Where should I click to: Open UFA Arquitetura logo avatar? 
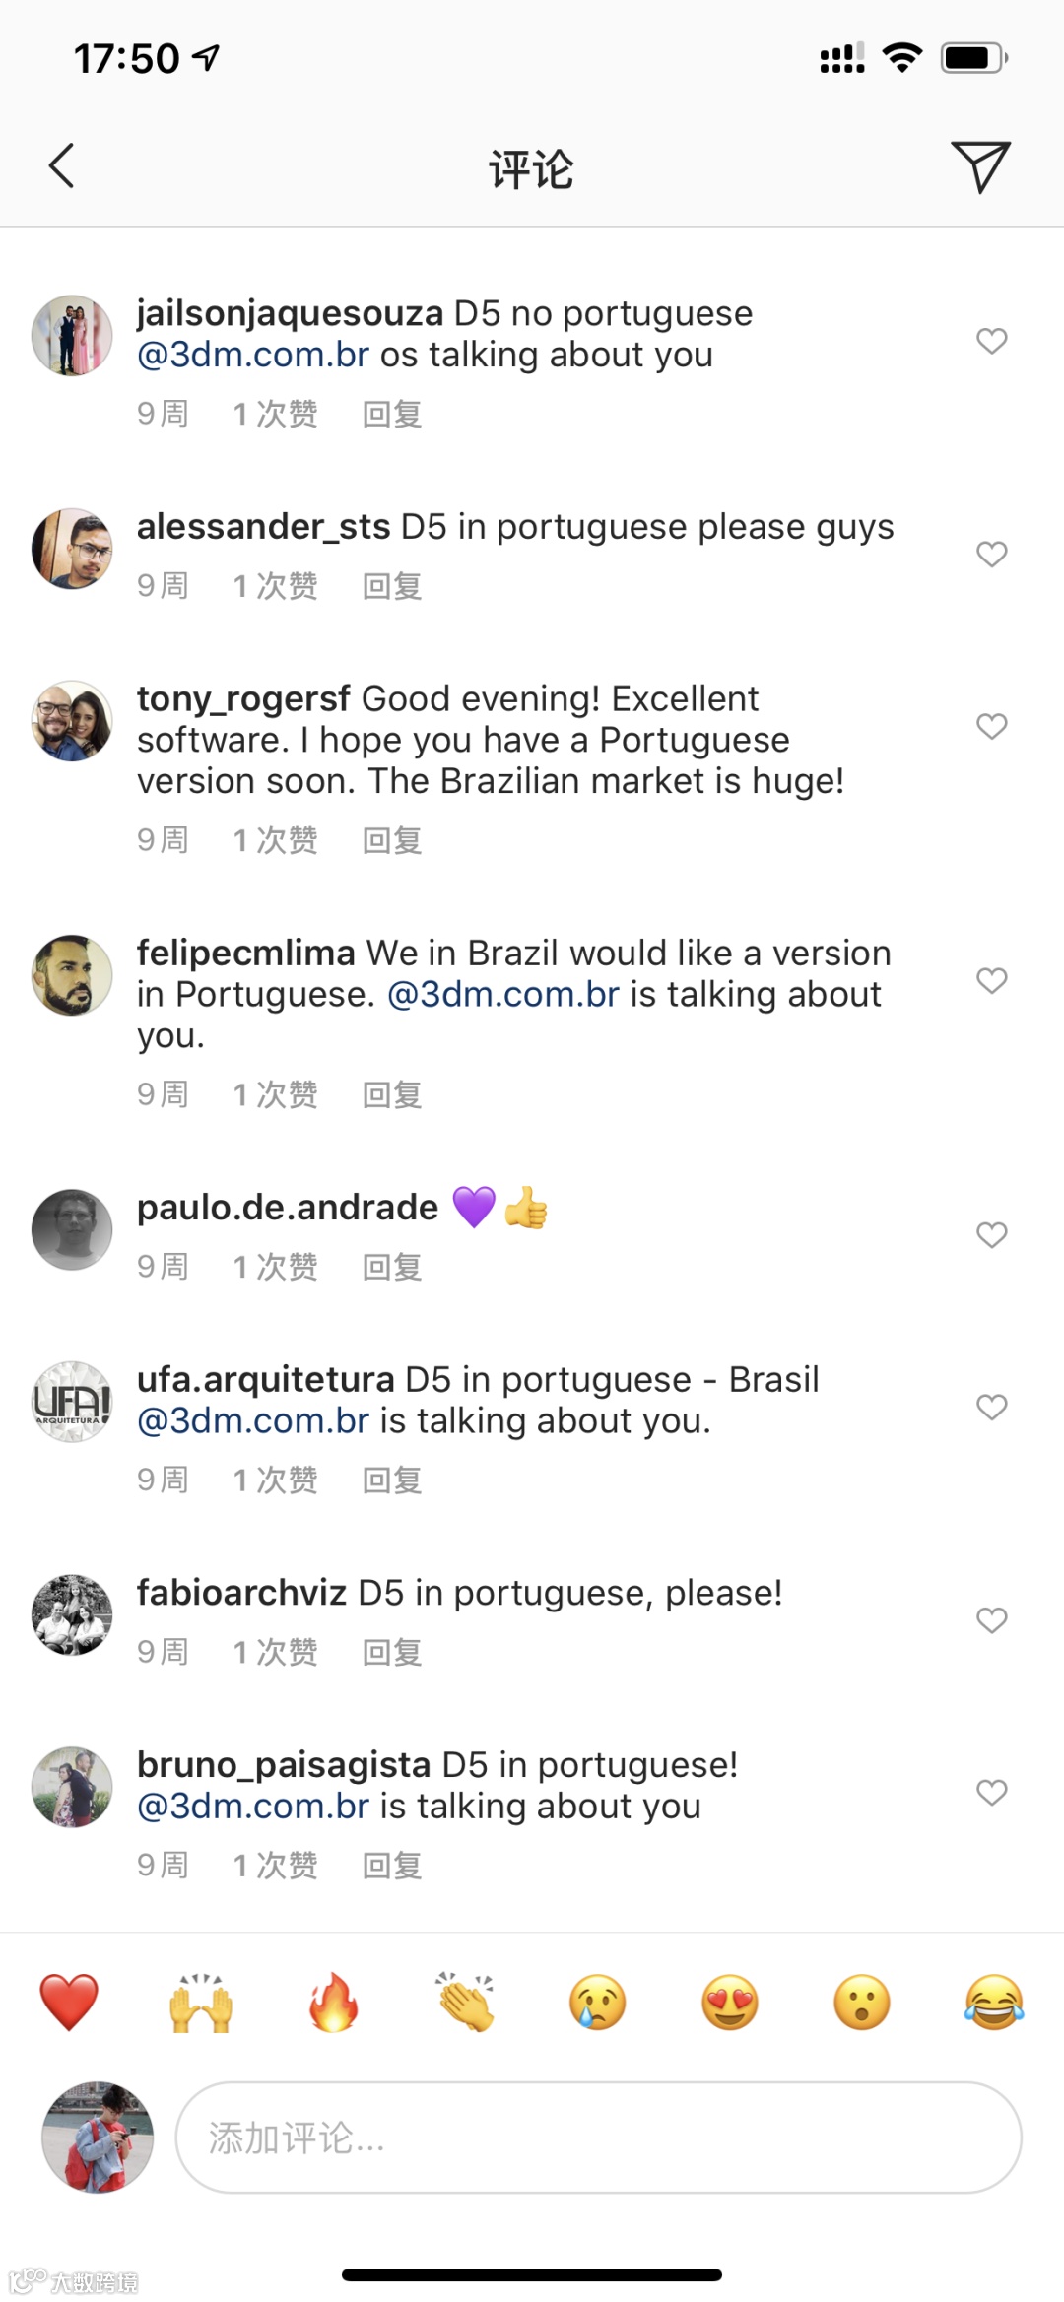[x=72, y=1402]
